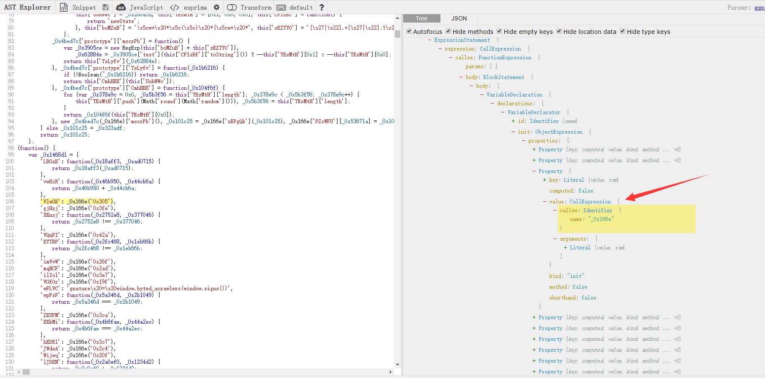Collapse the arguments array node
This screenshot has width=765, height=378.
(555, 239)
